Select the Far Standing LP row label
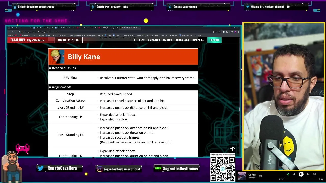 coord(71,117)
